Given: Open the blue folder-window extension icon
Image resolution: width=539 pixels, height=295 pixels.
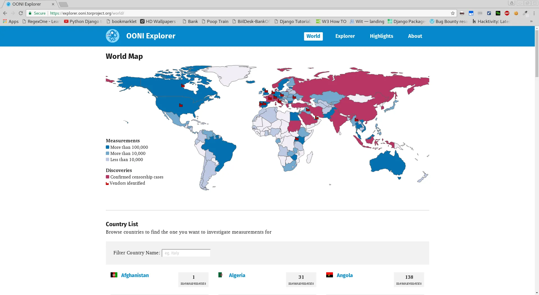Looking at the screenshot, I should 471,13.
